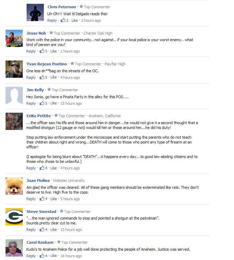Open EriKa Pettite's profile name
The height and width of the screenshot is (260, 234).
pyautogui.click(x=39, y=116)
